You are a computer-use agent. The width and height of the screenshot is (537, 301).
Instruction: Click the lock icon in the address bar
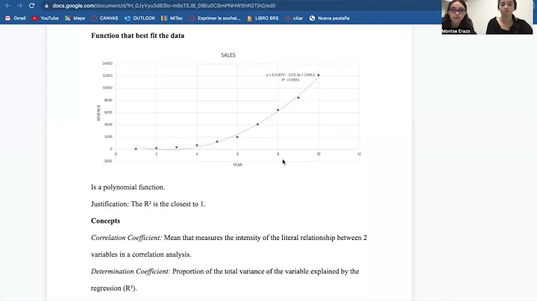(x=46, y=6)
